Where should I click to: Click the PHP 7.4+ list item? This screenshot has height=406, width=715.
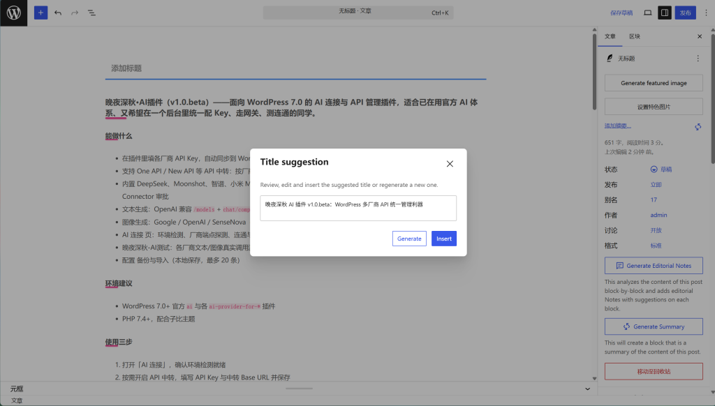pyautogui.click(x=159, y=319)
